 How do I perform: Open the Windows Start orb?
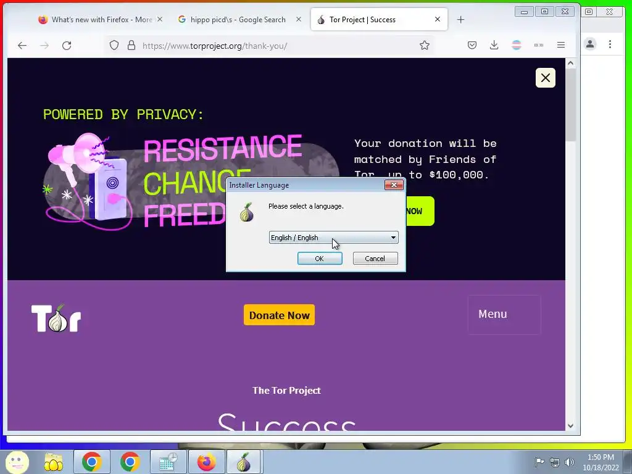click(17, 462)
